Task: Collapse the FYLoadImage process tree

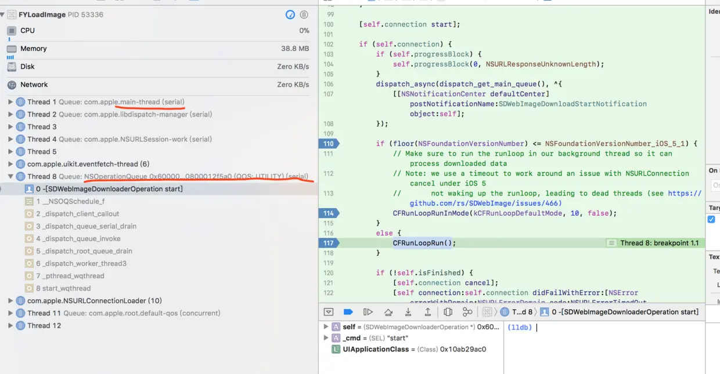Action: tap(3, 14)
